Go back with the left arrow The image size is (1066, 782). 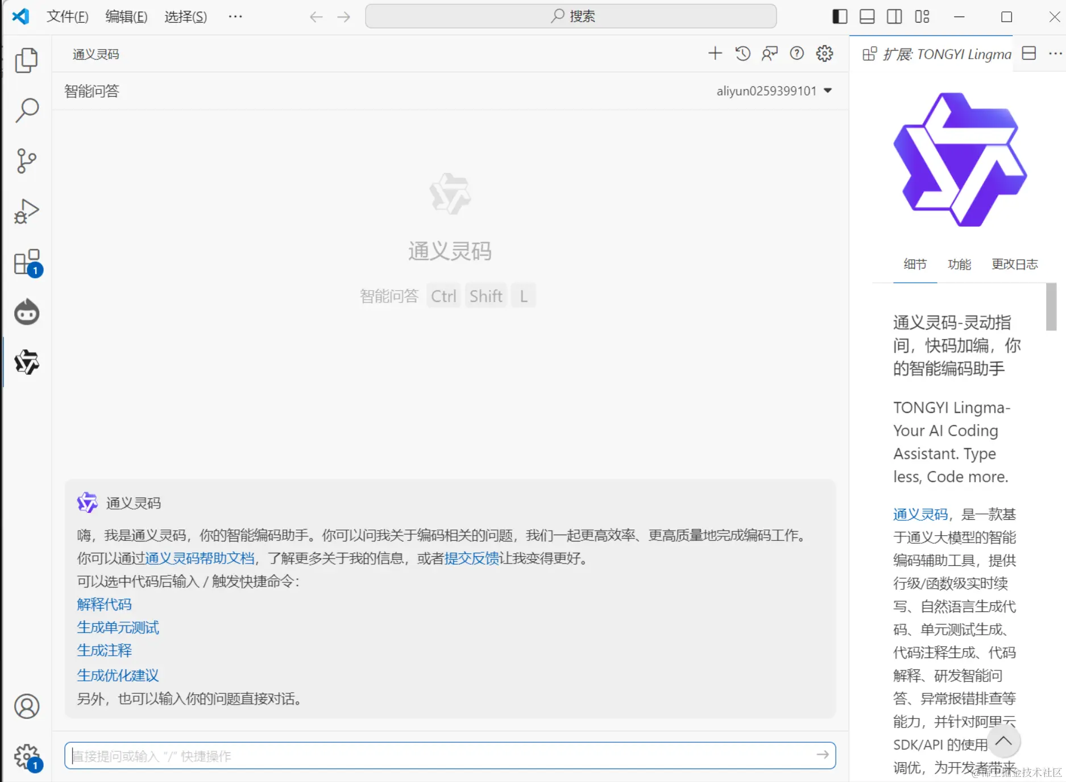[316, 17]
